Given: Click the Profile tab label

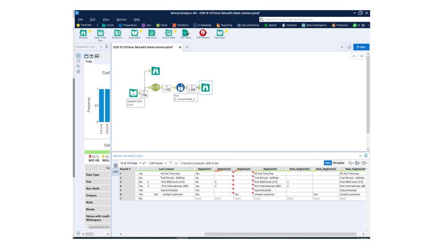Looking at the screenshot, I should pos(89,62).
